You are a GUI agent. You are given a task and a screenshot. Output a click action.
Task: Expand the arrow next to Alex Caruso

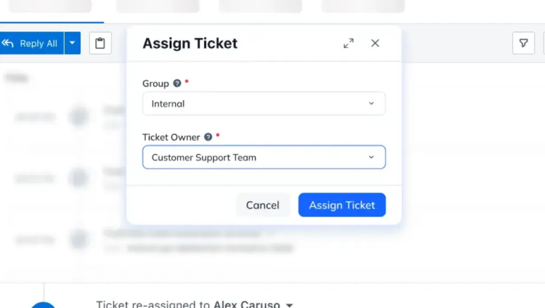click(x=289, y=305)
